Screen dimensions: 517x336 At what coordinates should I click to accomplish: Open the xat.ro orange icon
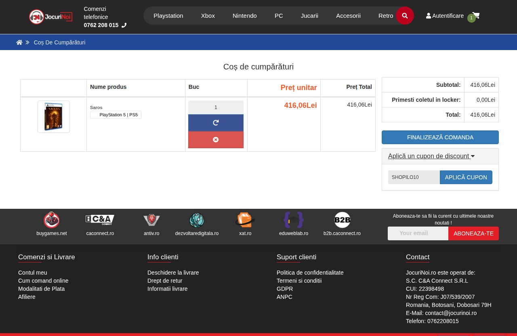(245, 220)
